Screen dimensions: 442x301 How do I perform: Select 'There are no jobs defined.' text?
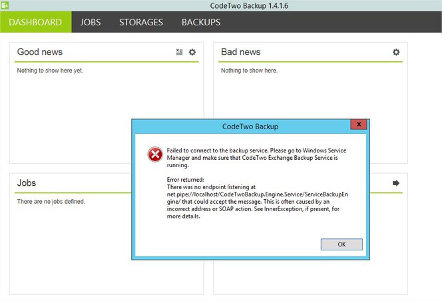point(51,201)
